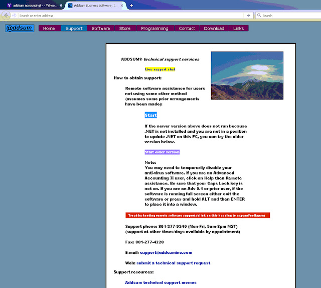Open the Store menu item

tap(125, 28)
